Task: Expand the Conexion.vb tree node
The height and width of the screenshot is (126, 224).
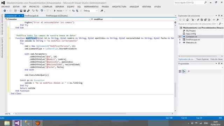Action: pyautogui.click(x=180, y=37)
